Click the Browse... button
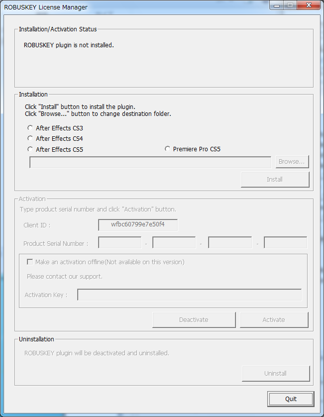Screen dimensions: 324x417 coord(292,162)
